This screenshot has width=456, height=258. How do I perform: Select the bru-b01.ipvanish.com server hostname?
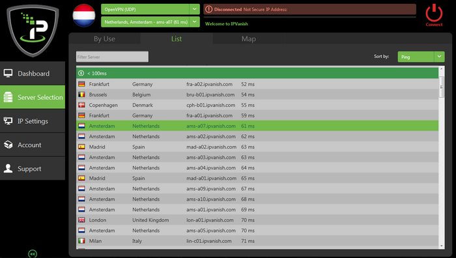(210, 94)
